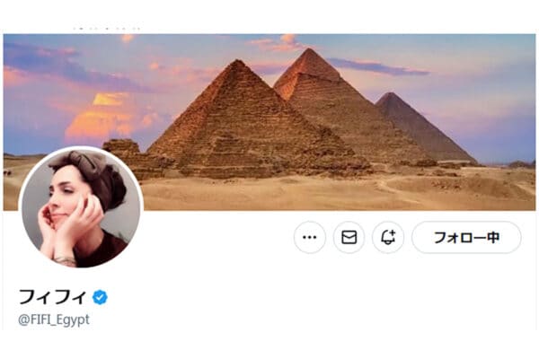Click the @FIFI_Egypt handle text

[55, 320]
